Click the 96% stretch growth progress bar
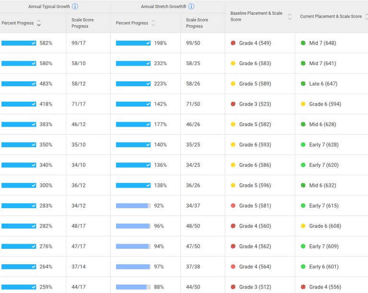Screen dimensions: 368x293 [133, 226]
